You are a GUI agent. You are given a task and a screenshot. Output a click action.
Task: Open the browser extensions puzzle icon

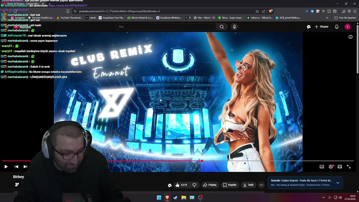(329, 11)
